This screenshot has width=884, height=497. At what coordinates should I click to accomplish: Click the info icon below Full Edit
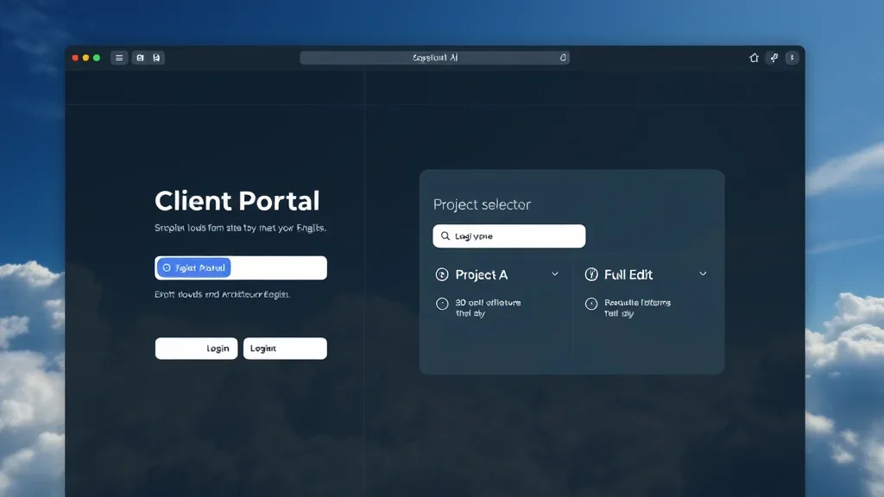591,304
